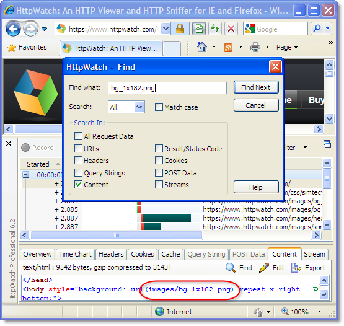
Task: Open the Headers tab
Action: coord(111,254)
